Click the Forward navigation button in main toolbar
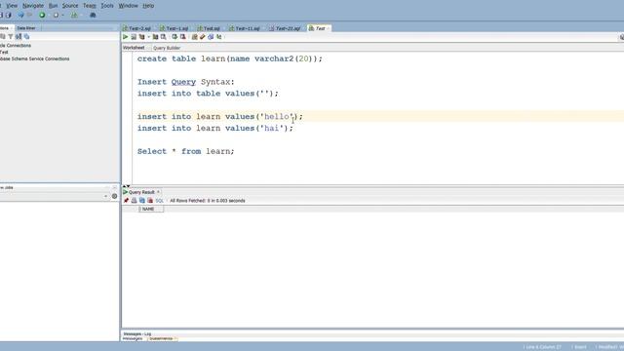The width and height of the screenshot is (624, 351). (56, 16)
